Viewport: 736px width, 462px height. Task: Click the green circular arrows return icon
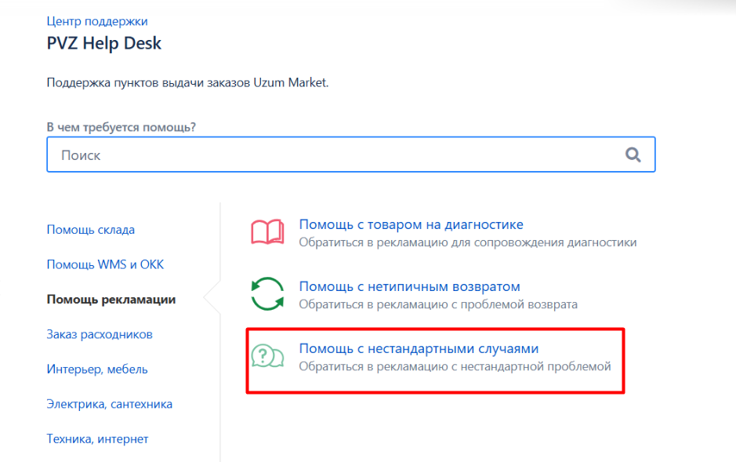coord(267,295)
